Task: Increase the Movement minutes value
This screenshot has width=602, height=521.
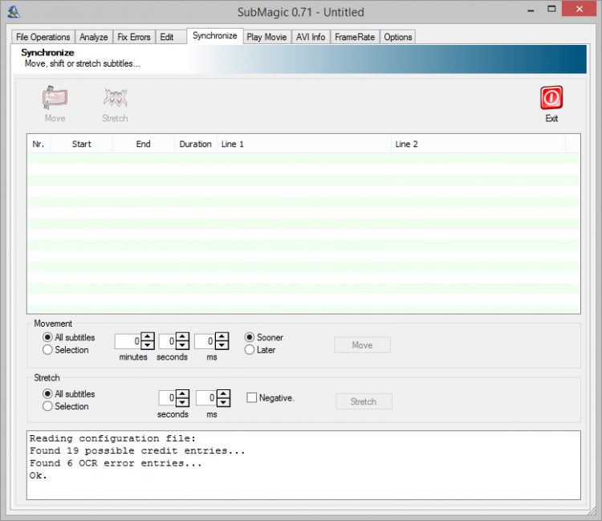Action: point(148,336)
